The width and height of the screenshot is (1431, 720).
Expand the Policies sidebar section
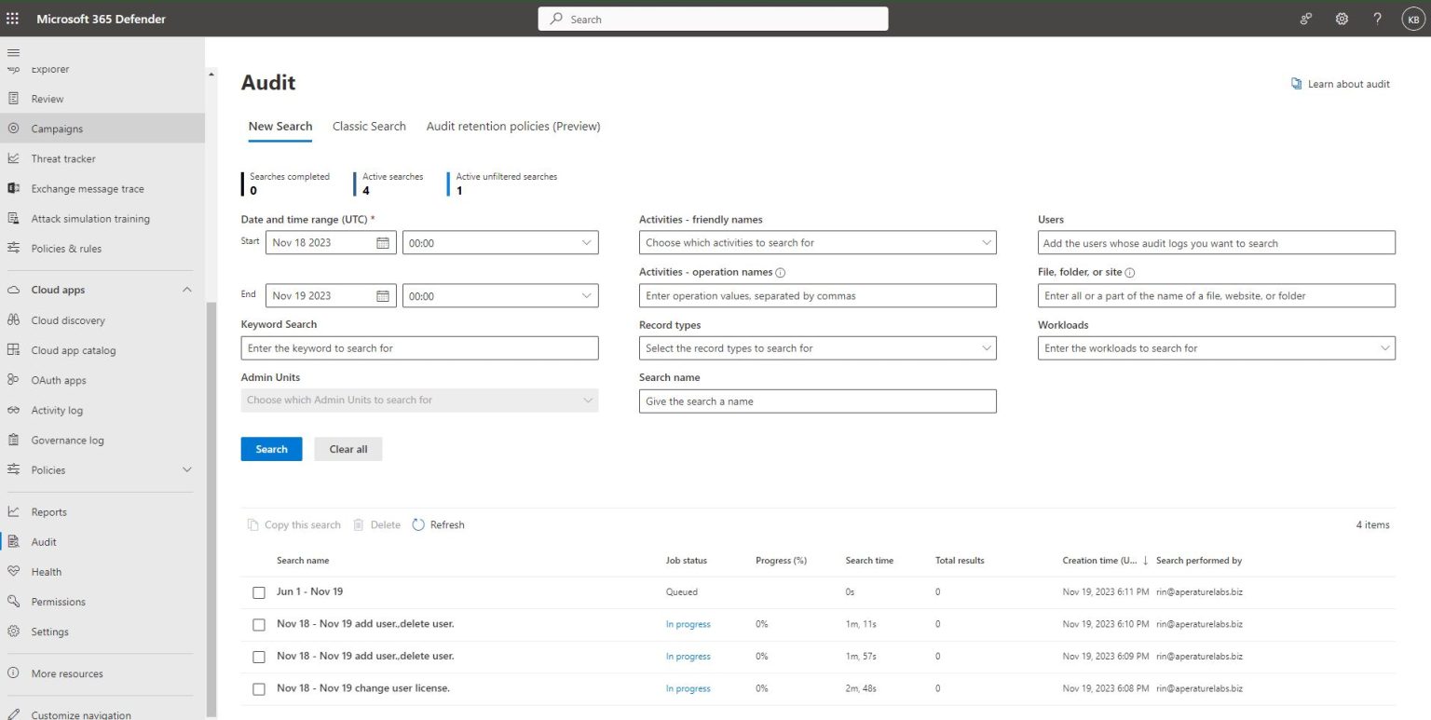tap(187, 469)
